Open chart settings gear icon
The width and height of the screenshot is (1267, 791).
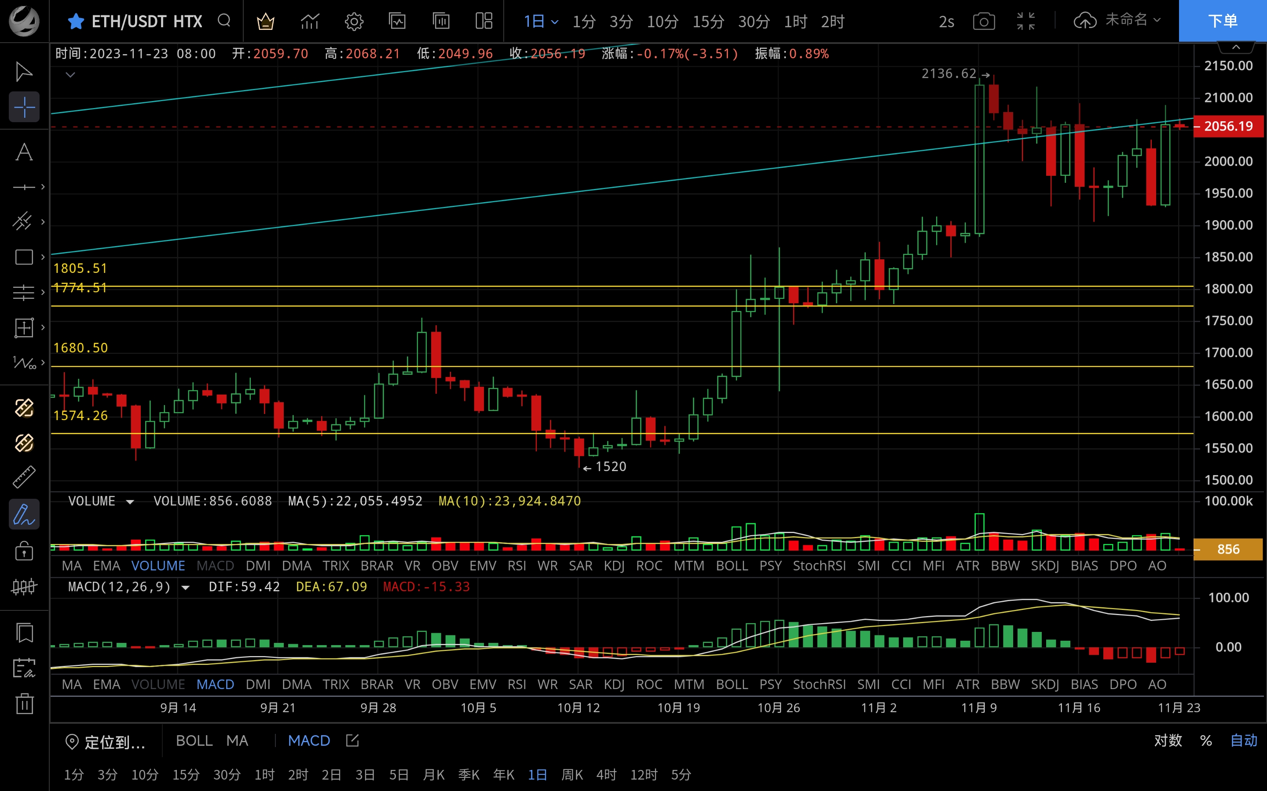click(x=354, y=22)
